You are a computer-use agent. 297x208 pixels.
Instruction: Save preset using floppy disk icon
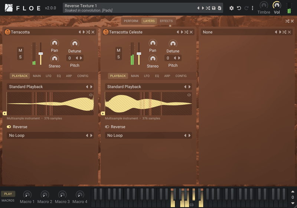[214, 8]
